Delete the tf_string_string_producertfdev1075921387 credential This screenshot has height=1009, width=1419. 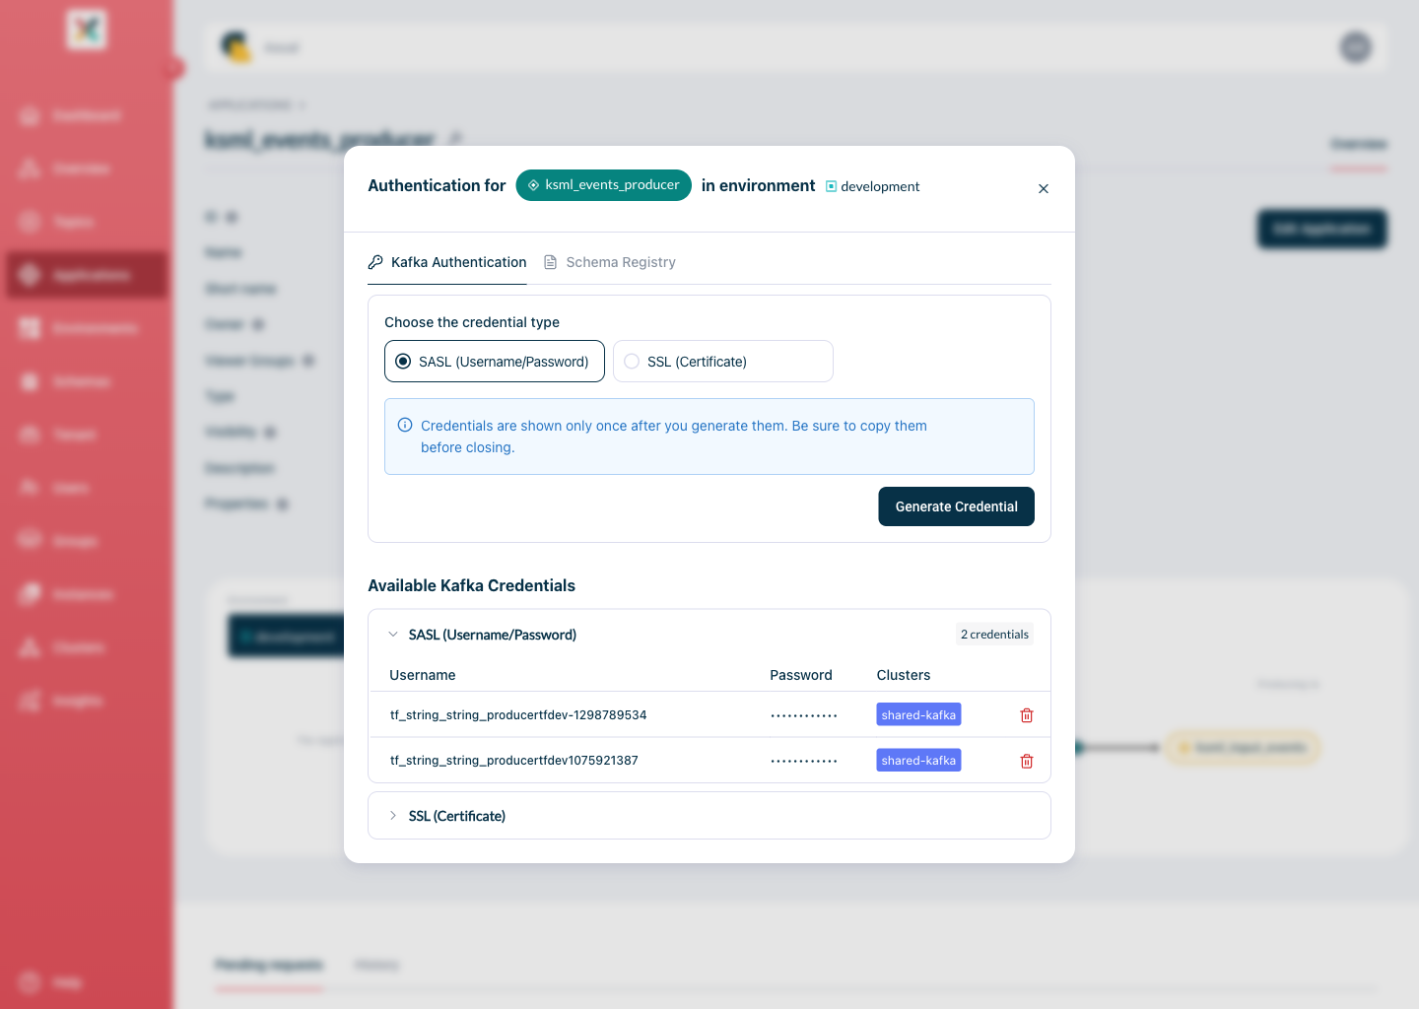[1026, 761]
